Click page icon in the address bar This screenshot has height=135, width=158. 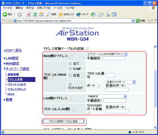(x=15, y=21)
